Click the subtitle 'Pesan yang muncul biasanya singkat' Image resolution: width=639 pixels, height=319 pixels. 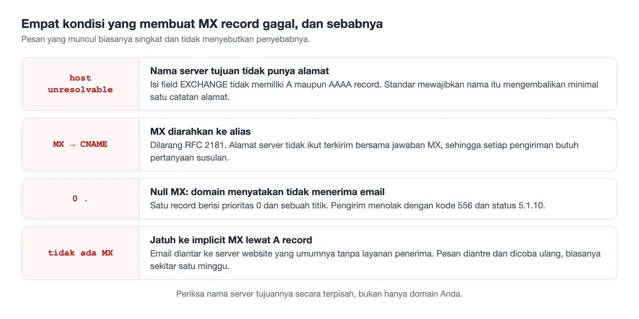coord(166,39)
